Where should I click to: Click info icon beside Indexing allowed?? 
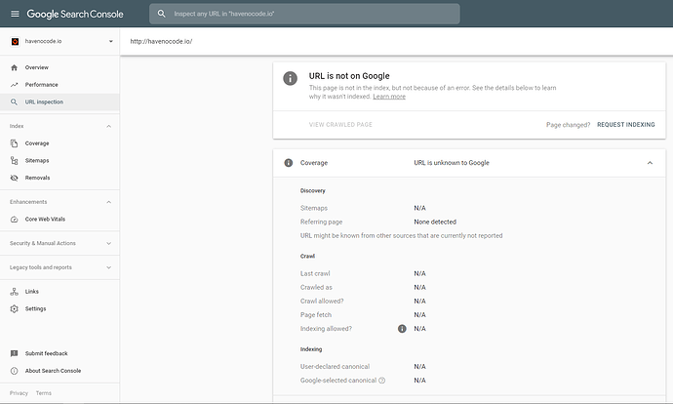click(402, 329)
